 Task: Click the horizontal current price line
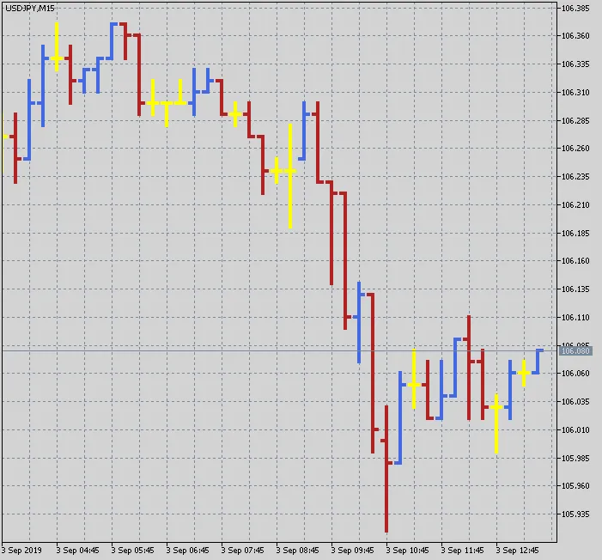(x=258, y=350)
